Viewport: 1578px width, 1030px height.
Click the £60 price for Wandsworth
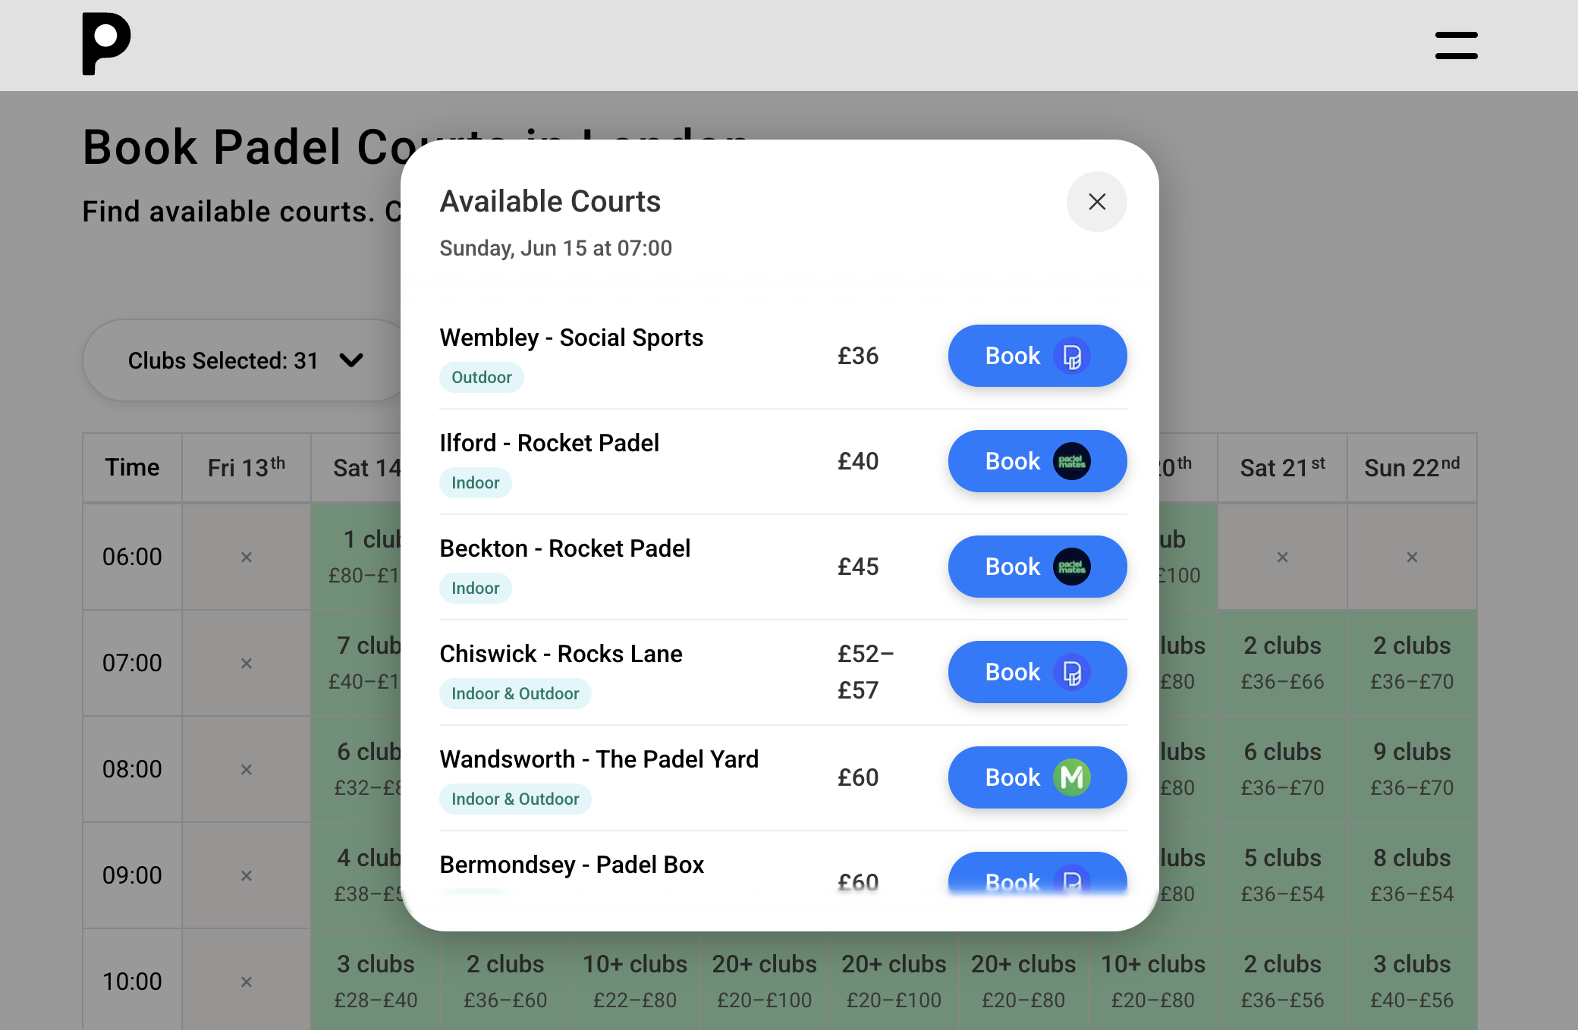857,777
